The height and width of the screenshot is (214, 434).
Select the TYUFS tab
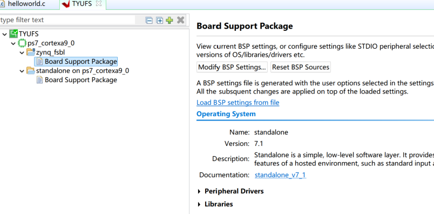pyautogui.click(x=82, y=4)
